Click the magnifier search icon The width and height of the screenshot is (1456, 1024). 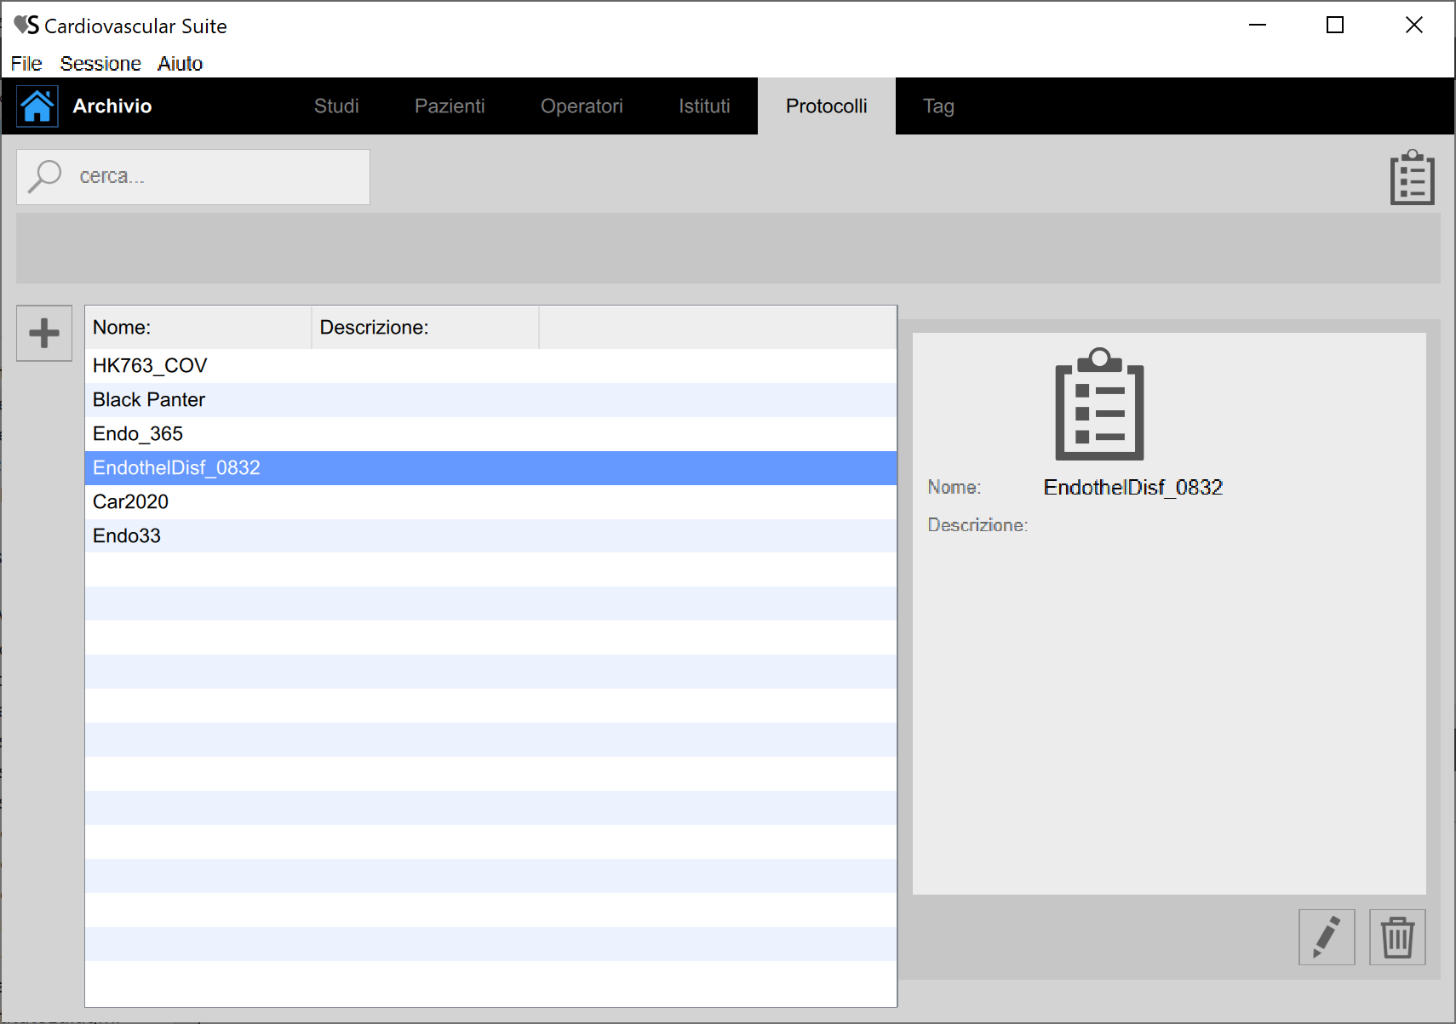[x=44, y=177]
